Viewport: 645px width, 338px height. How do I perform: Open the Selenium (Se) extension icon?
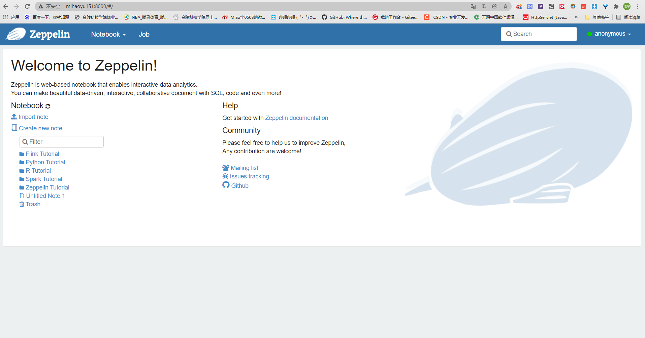click(551, 6)
